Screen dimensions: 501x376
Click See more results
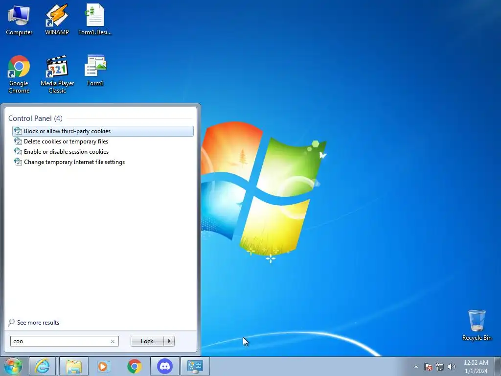coord(38,323)
